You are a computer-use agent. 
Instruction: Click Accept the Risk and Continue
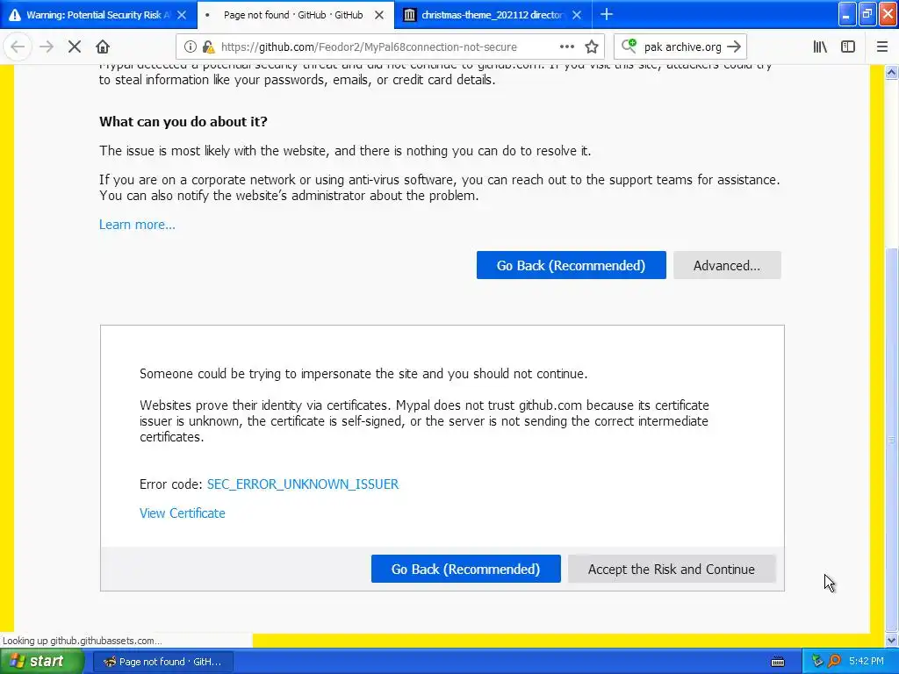click(x=672, y=569)
